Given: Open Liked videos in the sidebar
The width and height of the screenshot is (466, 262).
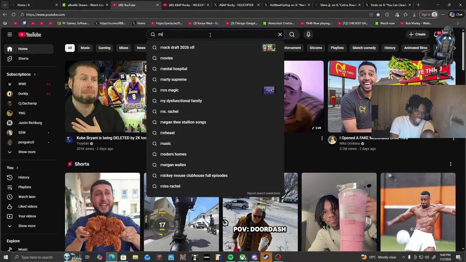Looking at the screenshot, I should pyautogui.click(x=29, y=207).
